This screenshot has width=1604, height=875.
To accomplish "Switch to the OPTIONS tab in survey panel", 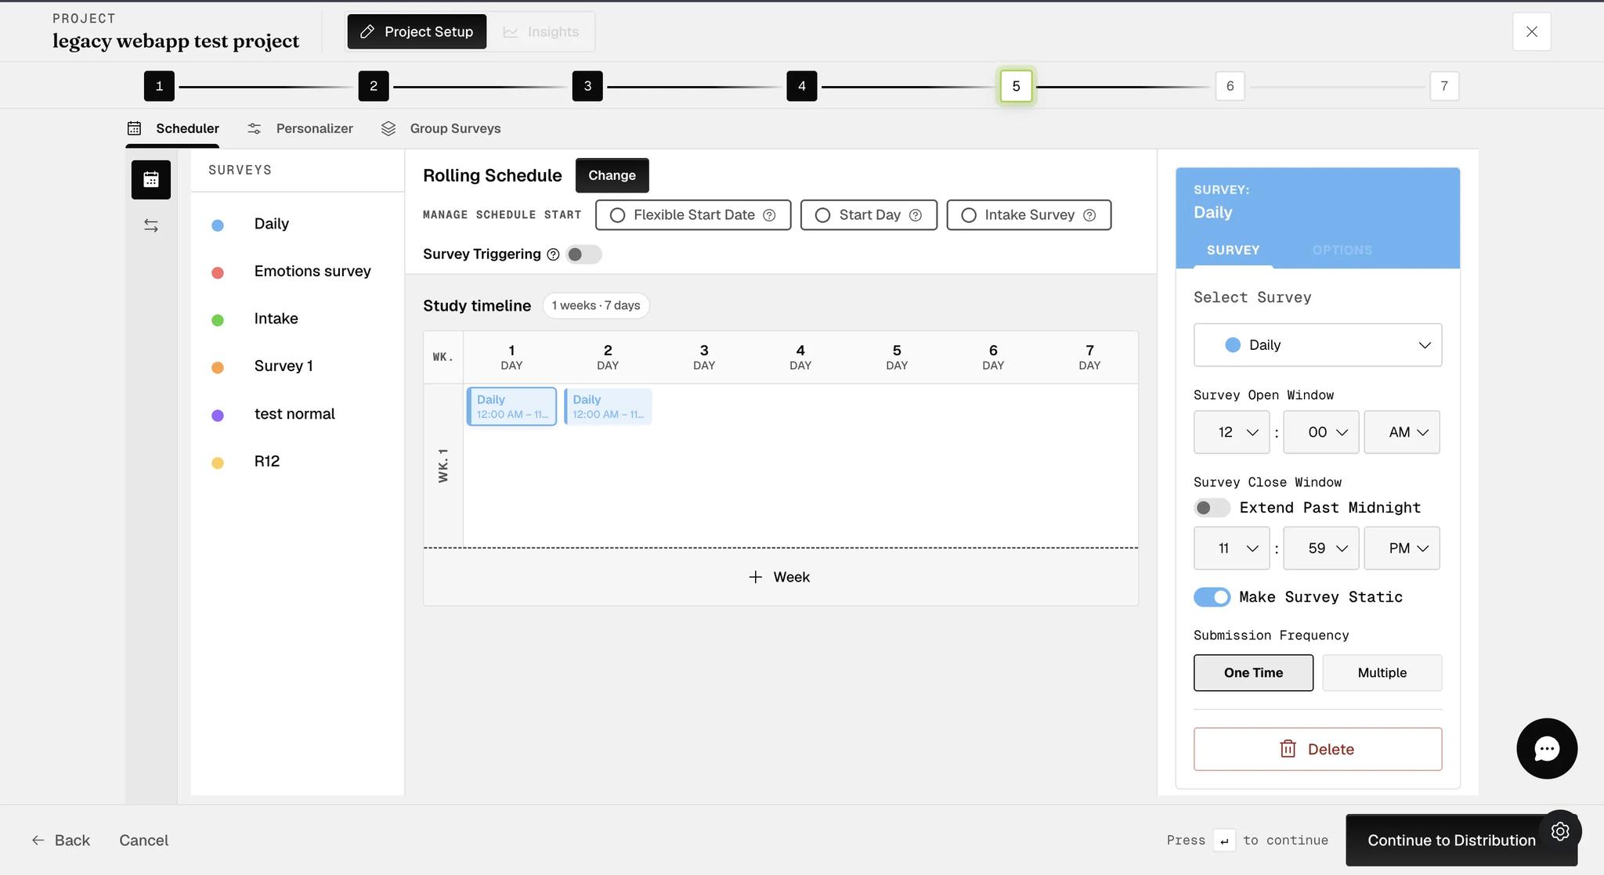I will click(x=1342, y=250).
